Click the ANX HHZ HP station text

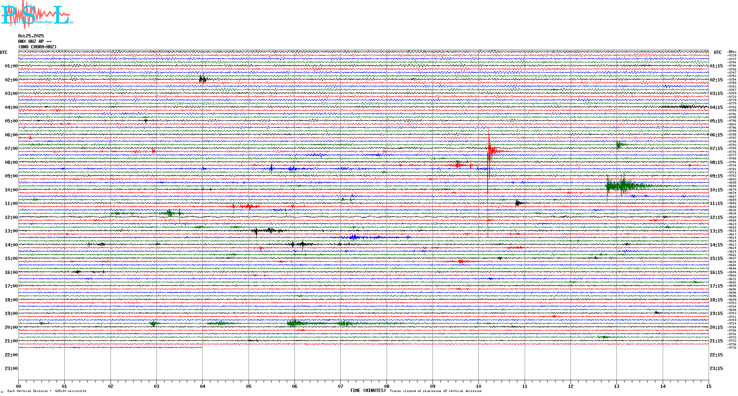tap(35, 41)
